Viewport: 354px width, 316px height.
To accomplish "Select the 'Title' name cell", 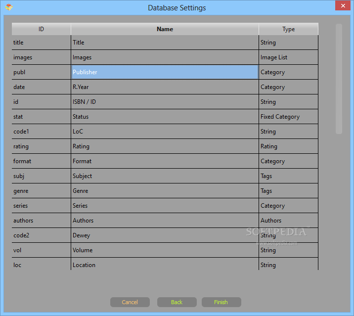I will click(165, 43).
